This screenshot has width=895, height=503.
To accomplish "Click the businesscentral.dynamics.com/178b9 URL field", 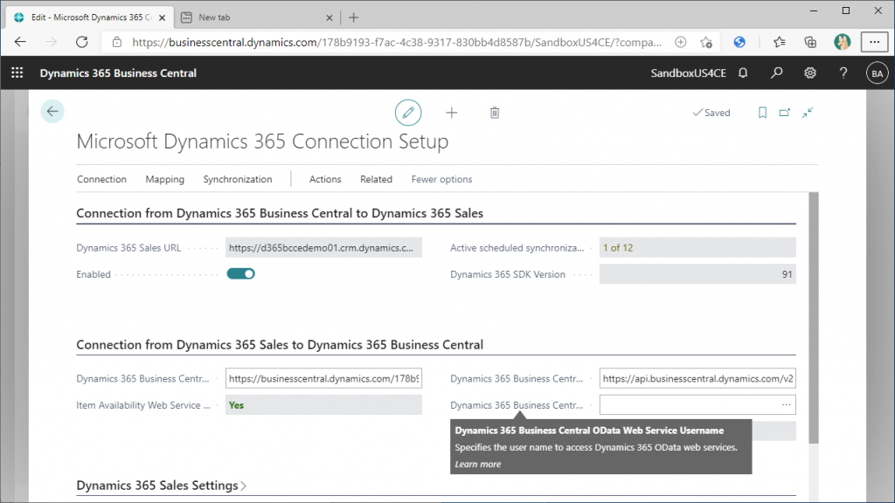I will (323, 379).
